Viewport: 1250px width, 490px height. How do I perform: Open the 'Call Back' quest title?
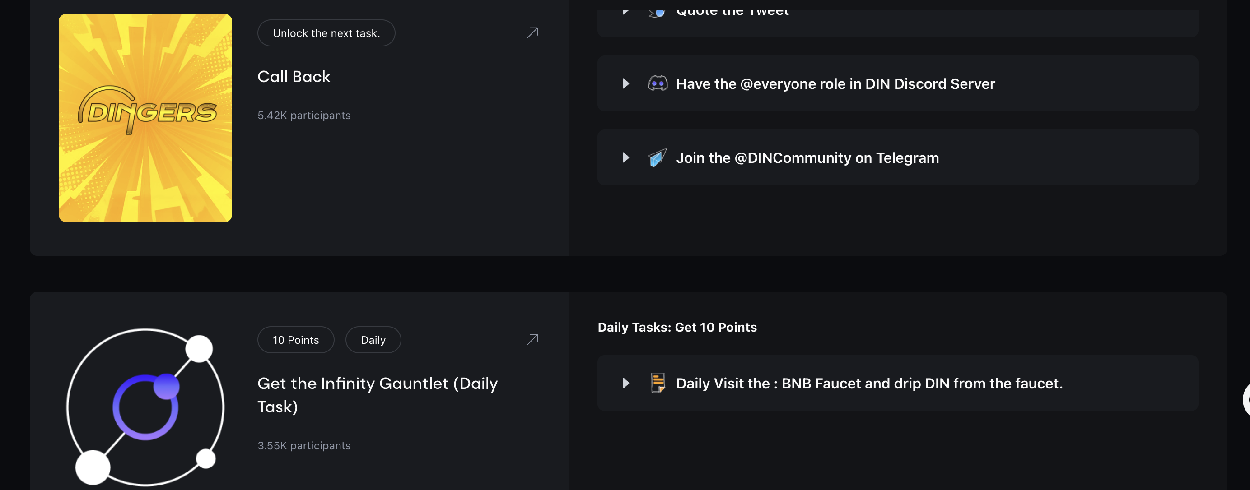(294, 77)
